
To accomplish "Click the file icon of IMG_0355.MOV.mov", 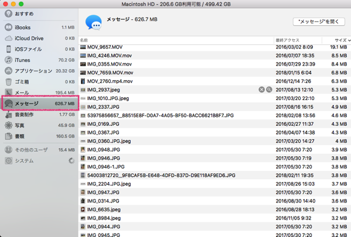I will [x=83, y=64].
